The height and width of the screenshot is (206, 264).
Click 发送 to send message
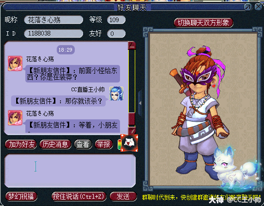(123, 196)
